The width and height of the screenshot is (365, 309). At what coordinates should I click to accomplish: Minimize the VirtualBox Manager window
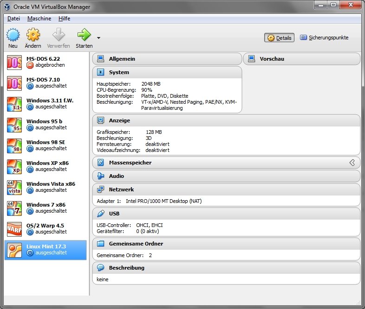[321, 5]
